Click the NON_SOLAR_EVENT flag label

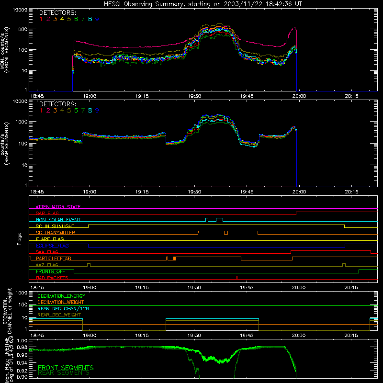pos(58,220)
